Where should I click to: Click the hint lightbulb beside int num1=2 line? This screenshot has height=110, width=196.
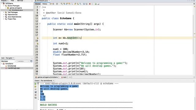point(37,43)
